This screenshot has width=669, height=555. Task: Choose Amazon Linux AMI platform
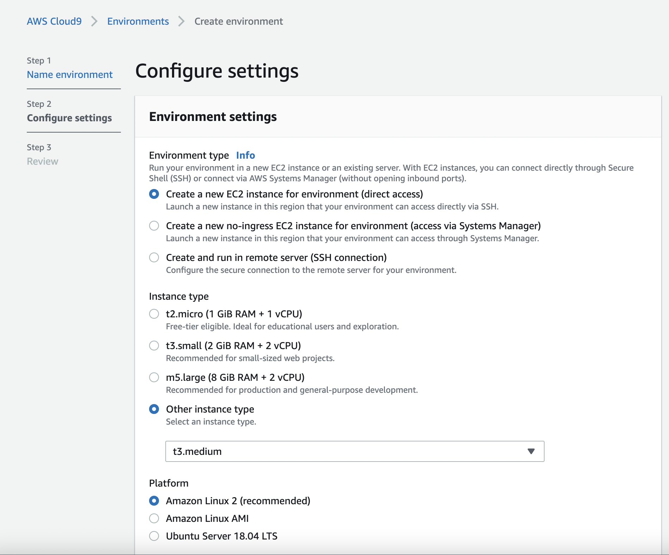point(154,518)
